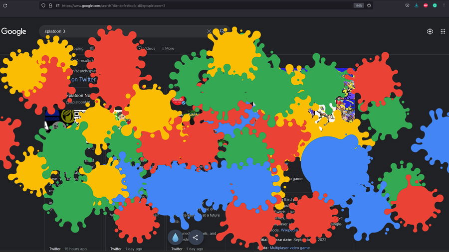Click the water drop paint color button
Image resolution: width=449 pixels, height=252 pixels.
tap(176, 238)
